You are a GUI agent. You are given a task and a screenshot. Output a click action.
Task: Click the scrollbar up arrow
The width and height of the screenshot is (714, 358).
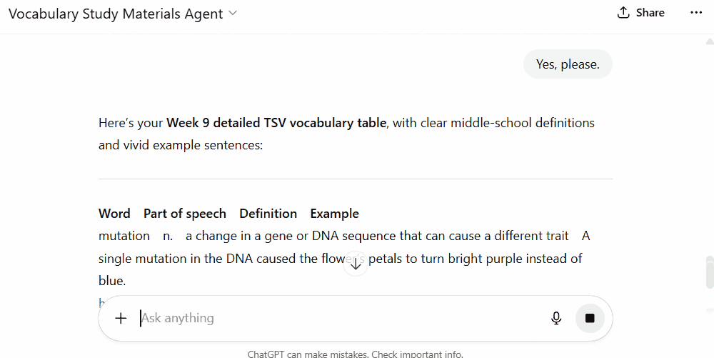point(709,43)
